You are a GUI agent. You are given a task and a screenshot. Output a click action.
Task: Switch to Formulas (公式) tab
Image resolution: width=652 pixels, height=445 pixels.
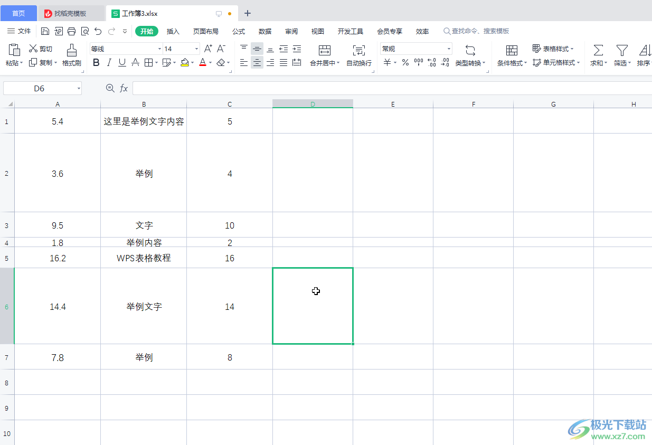point(239,31)
